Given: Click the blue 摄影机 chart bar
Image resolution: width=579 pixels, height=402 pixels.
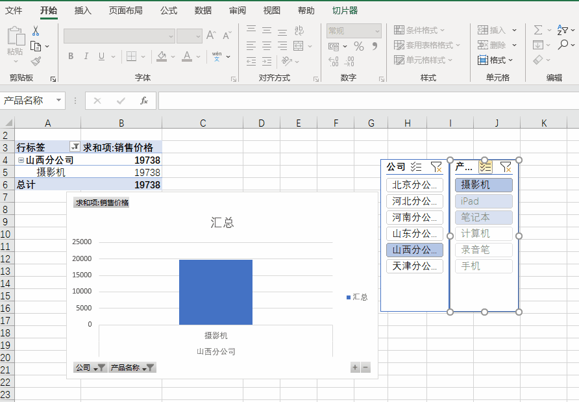Looking at the screenshot, I should (x=216, y=292).
